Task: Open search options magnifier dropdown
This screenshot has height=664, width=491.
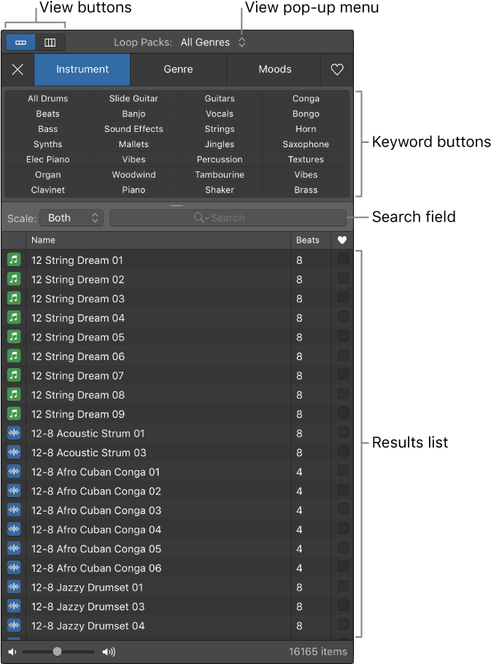Action: tap(201, 218)
